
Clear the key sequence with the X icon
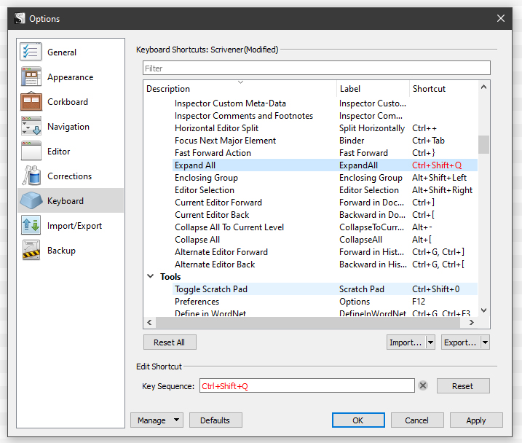(423, 385)
